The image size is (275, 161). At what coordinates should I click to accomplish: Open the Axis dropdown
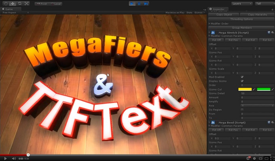[257, 106]
